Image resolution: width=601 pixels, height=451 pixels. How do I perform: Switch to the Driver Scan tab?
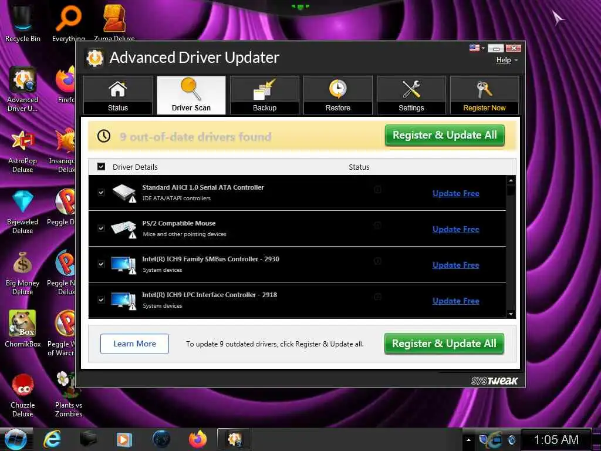tap(191, 95)
